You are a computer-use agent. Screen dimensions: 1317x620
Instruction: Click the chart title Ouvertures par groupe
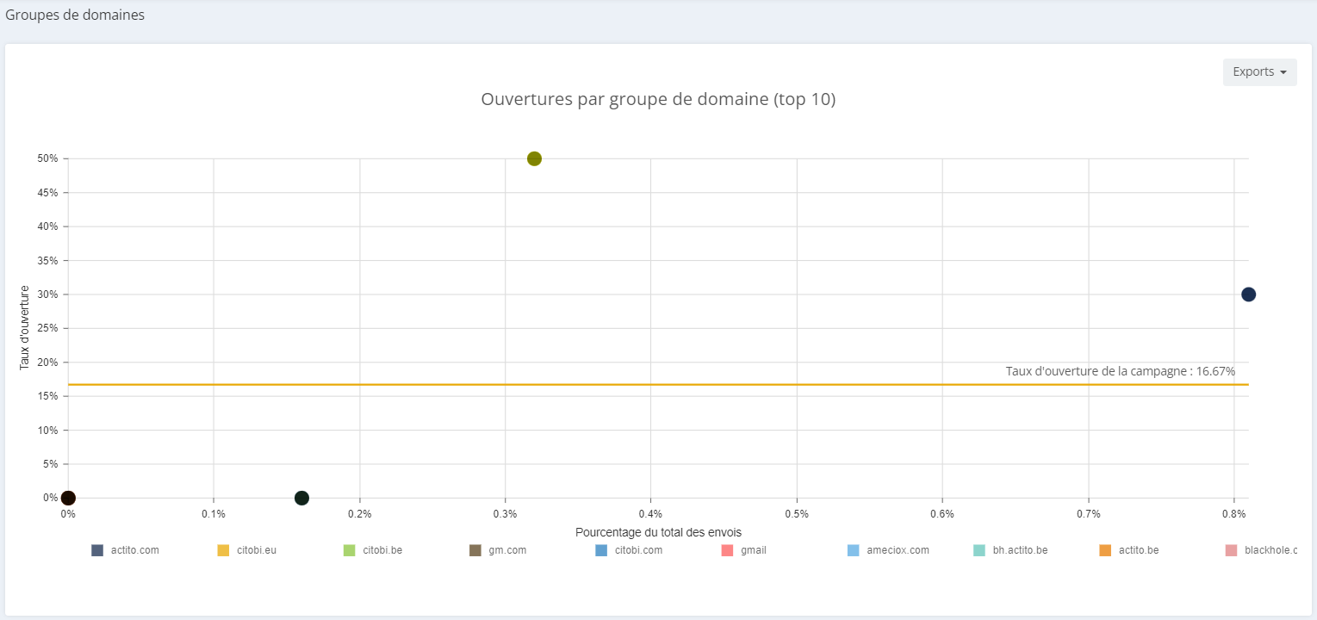click(x=658, y=99)
